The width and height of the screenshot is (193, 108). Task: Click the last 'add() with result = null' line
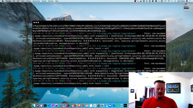click(71, 83)
